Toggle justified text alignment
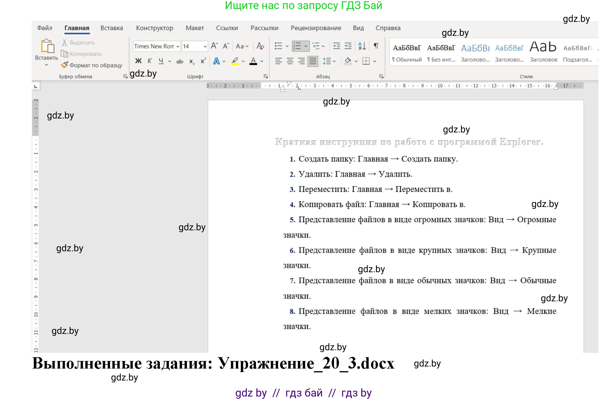Viewport: 608px width, 400px height. (313, 61)
